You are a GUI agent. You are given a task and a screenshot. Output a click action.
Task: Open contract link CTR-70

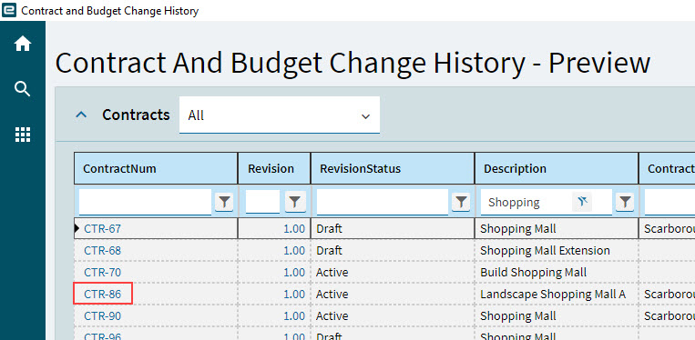102,273
